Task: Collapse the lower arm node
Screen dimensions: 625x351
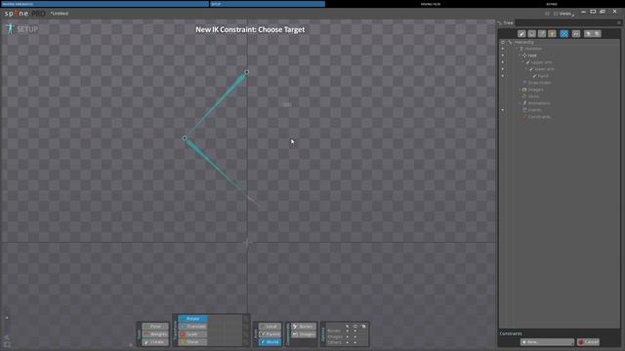Action: pyautogui.click(x=526, y=69)
